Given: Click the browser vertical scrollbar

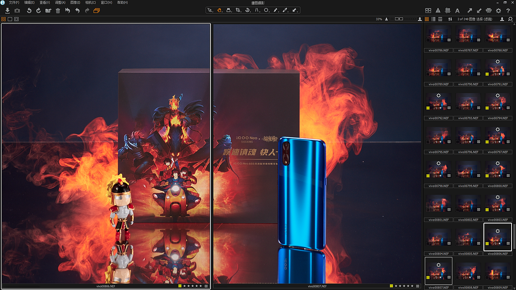Looking at the screenshot, I should click(514, 236).
